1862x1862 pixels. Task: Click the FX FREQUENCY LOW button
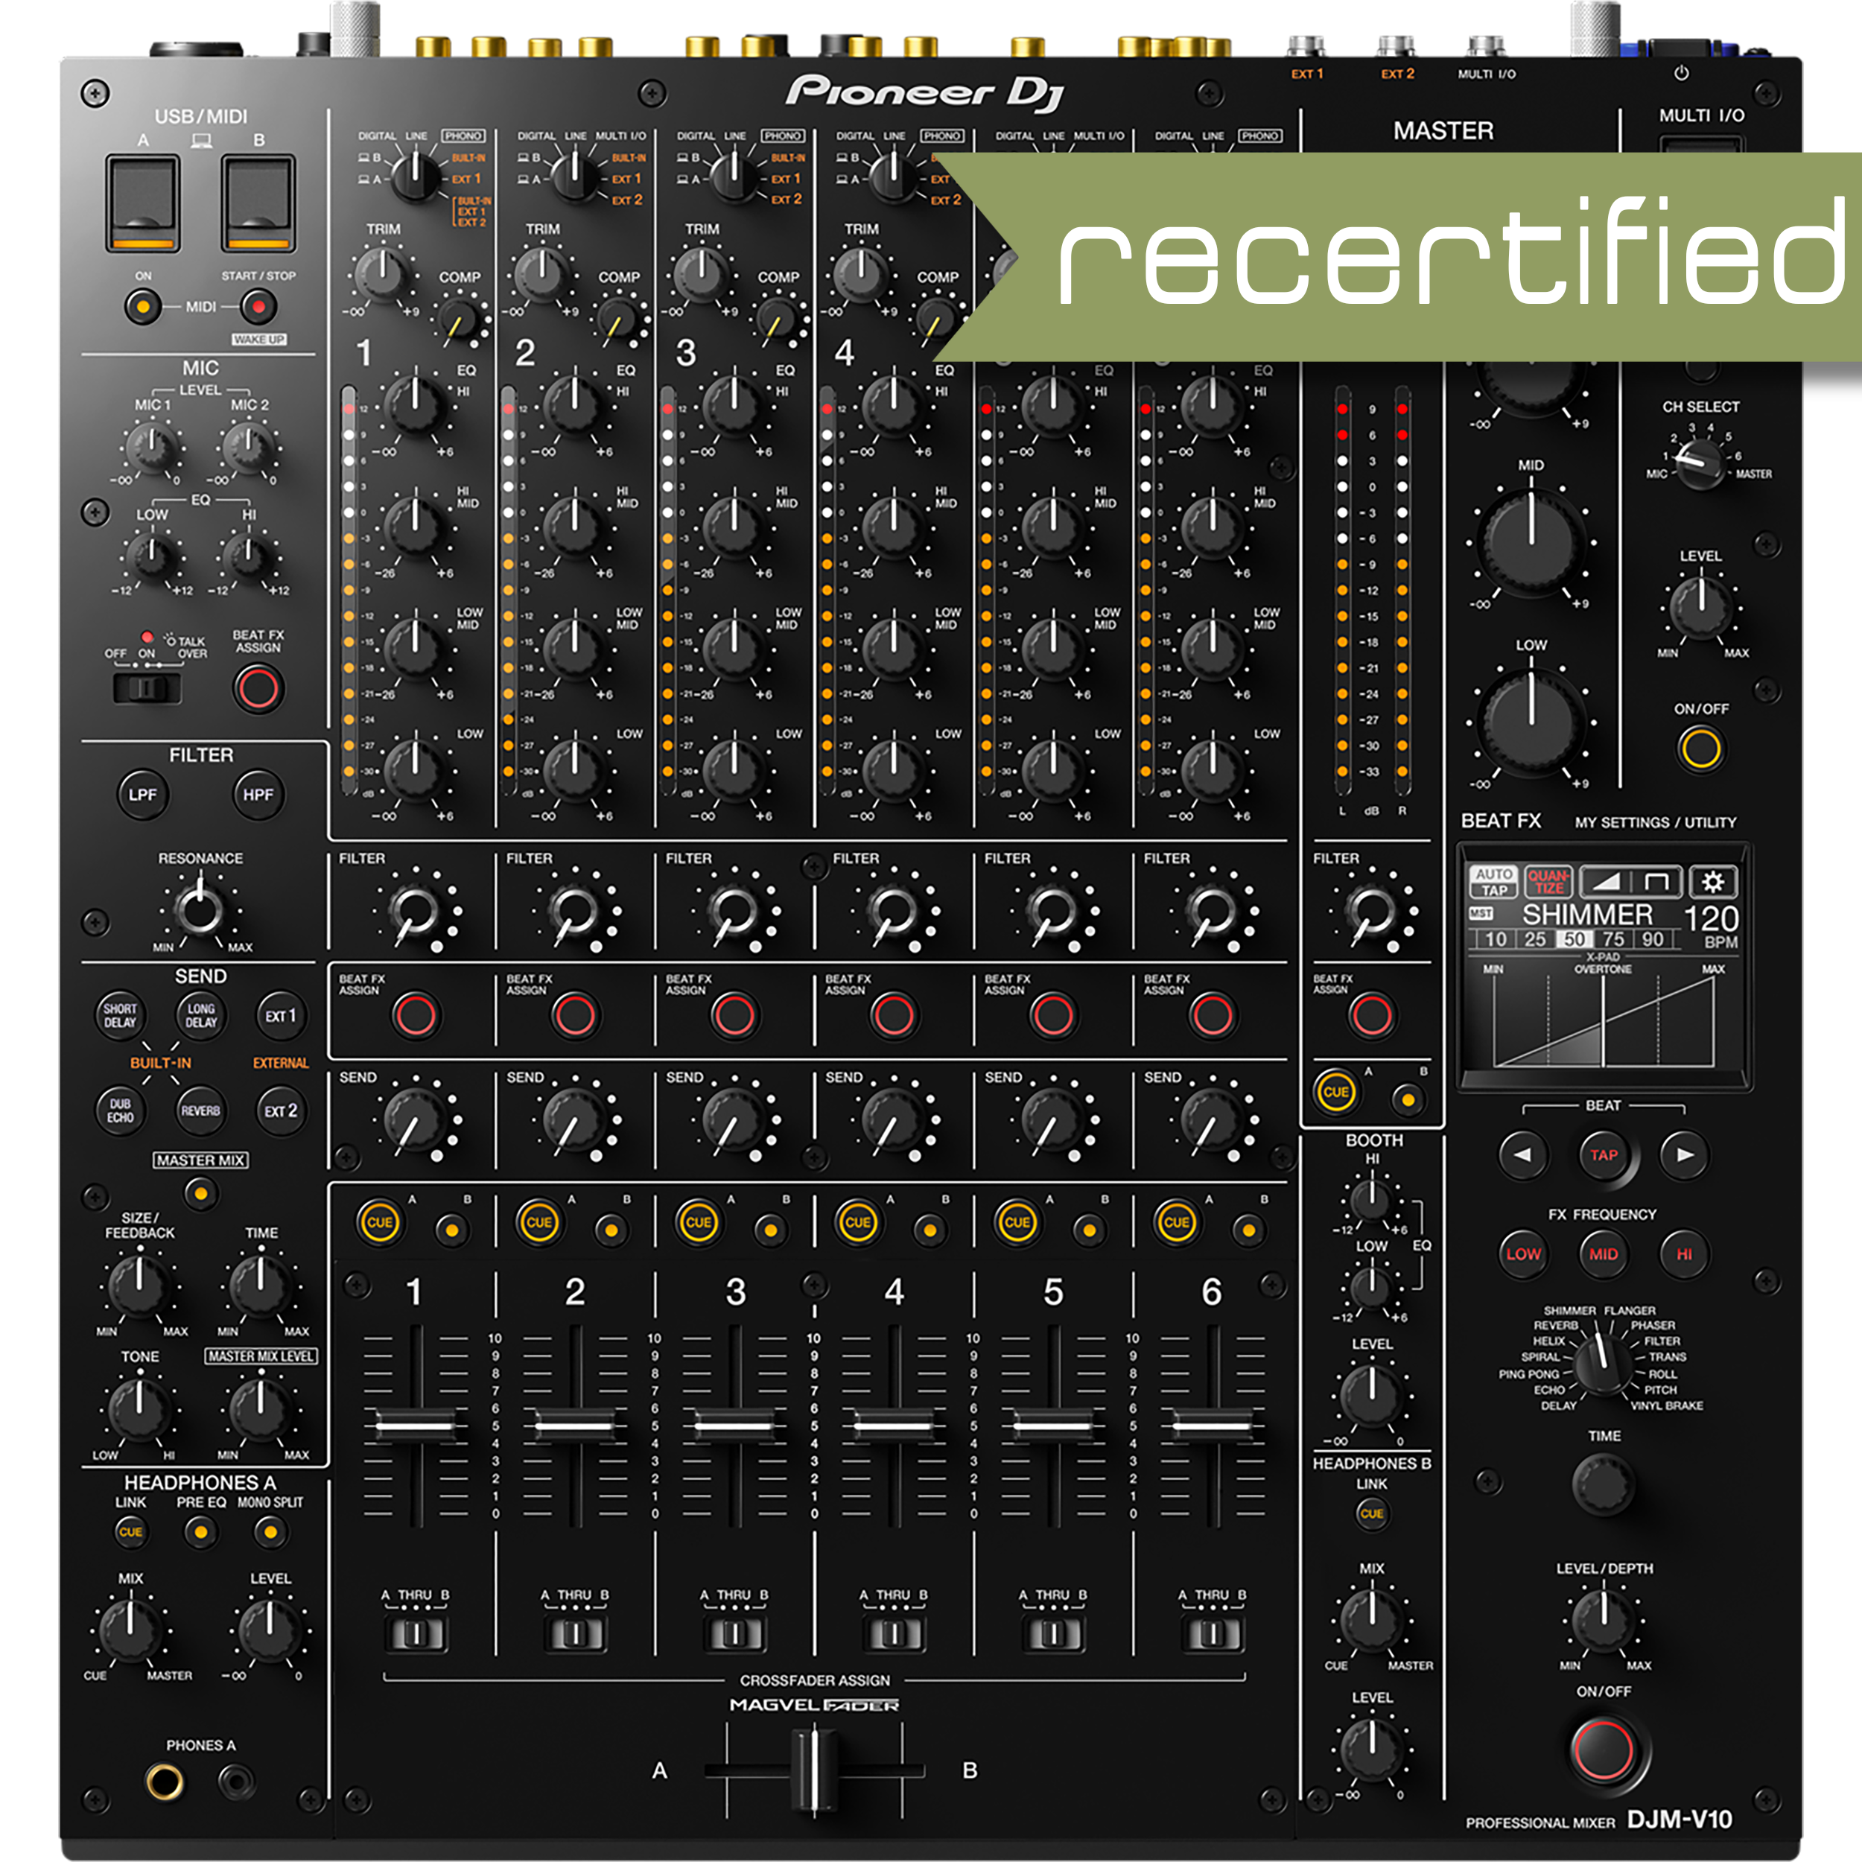[x=1523, y=1253]
